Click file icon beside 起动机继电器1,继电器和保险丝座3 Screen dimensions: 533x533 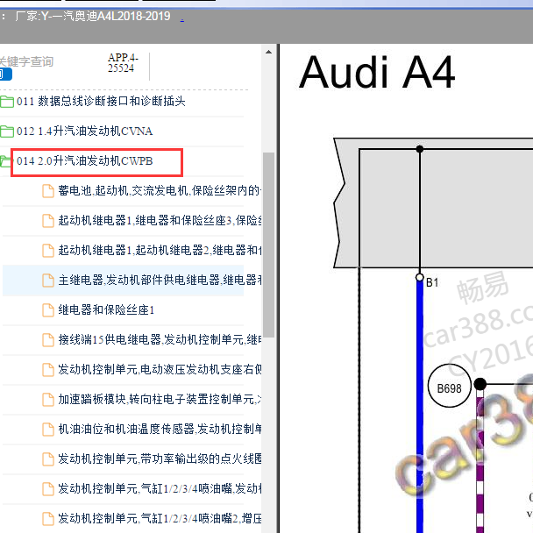48,221
